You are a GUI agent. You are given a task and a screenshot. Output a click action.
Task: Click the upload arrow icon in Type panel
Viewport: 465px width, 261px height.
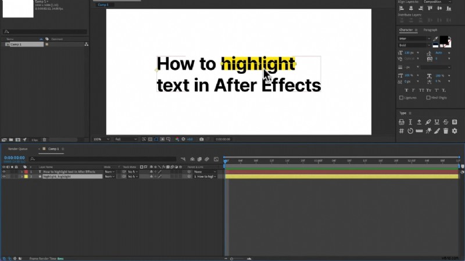click(419, 122)
